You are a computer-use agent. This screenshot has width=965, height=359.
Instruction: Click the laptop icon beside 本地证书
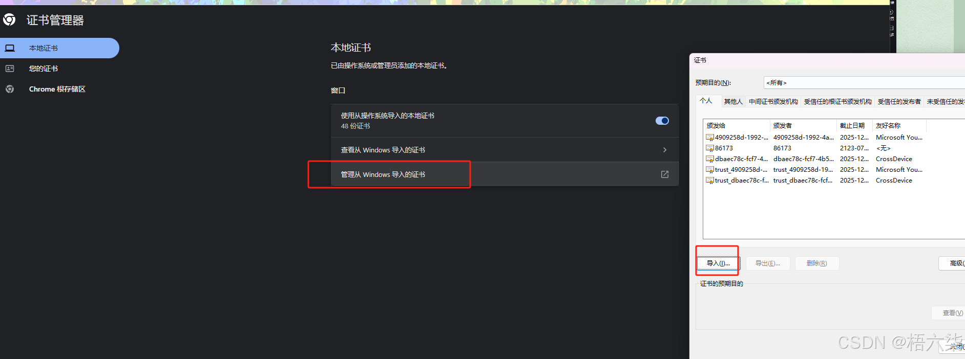(x=10, y=48)
